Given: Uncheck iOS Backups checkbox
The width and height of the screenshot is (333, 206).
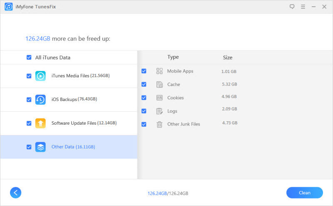Looking at the screenshot, I should point(29,100).
